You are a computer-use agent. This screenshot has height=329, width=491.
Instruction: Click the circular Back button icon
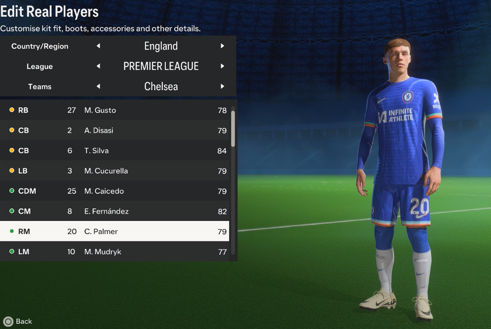8,322
